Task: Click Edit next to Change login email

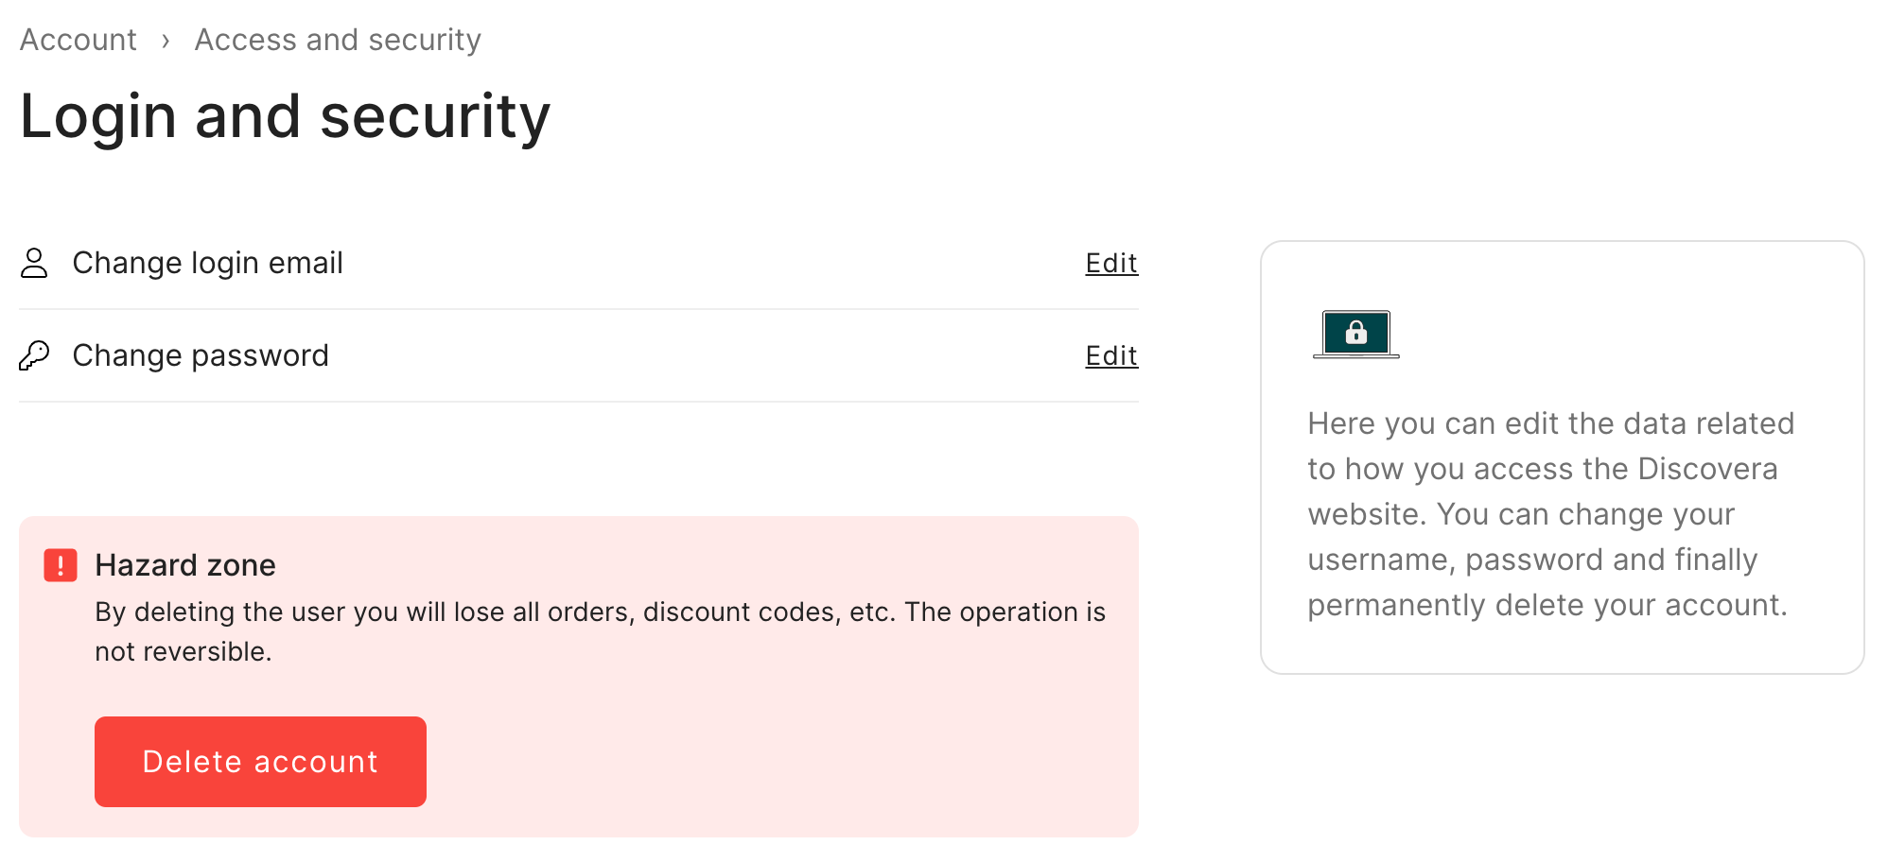Action: click(x=1110, y=264)
